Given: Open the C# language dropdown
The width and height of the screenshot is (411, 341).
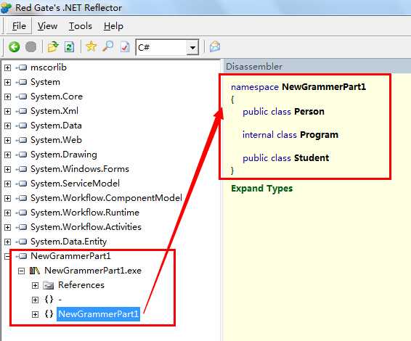Looking at the screenshot, I should tap(192, 48).
